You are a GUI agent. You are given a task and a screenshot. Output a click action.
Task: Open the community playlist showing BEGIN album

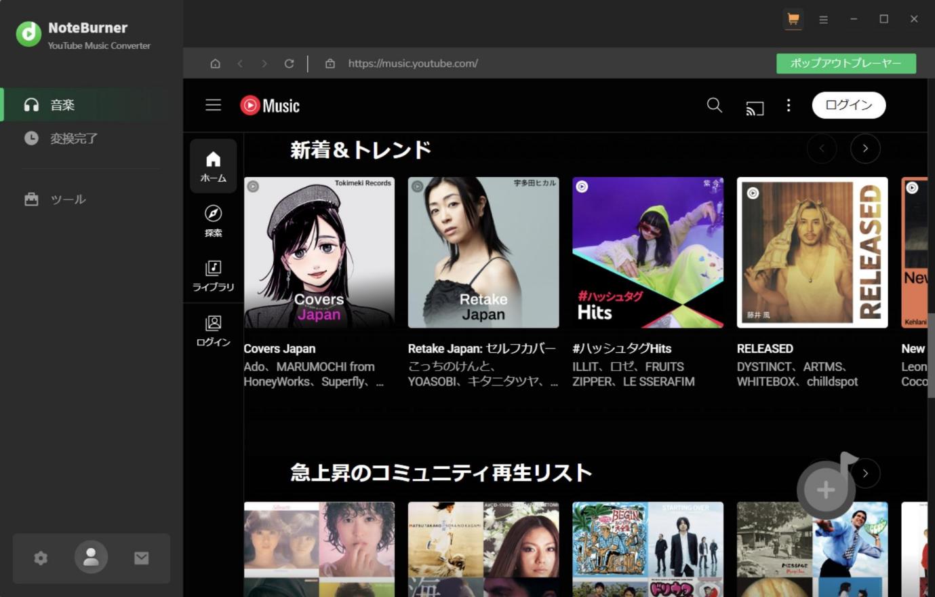point(648,550)
